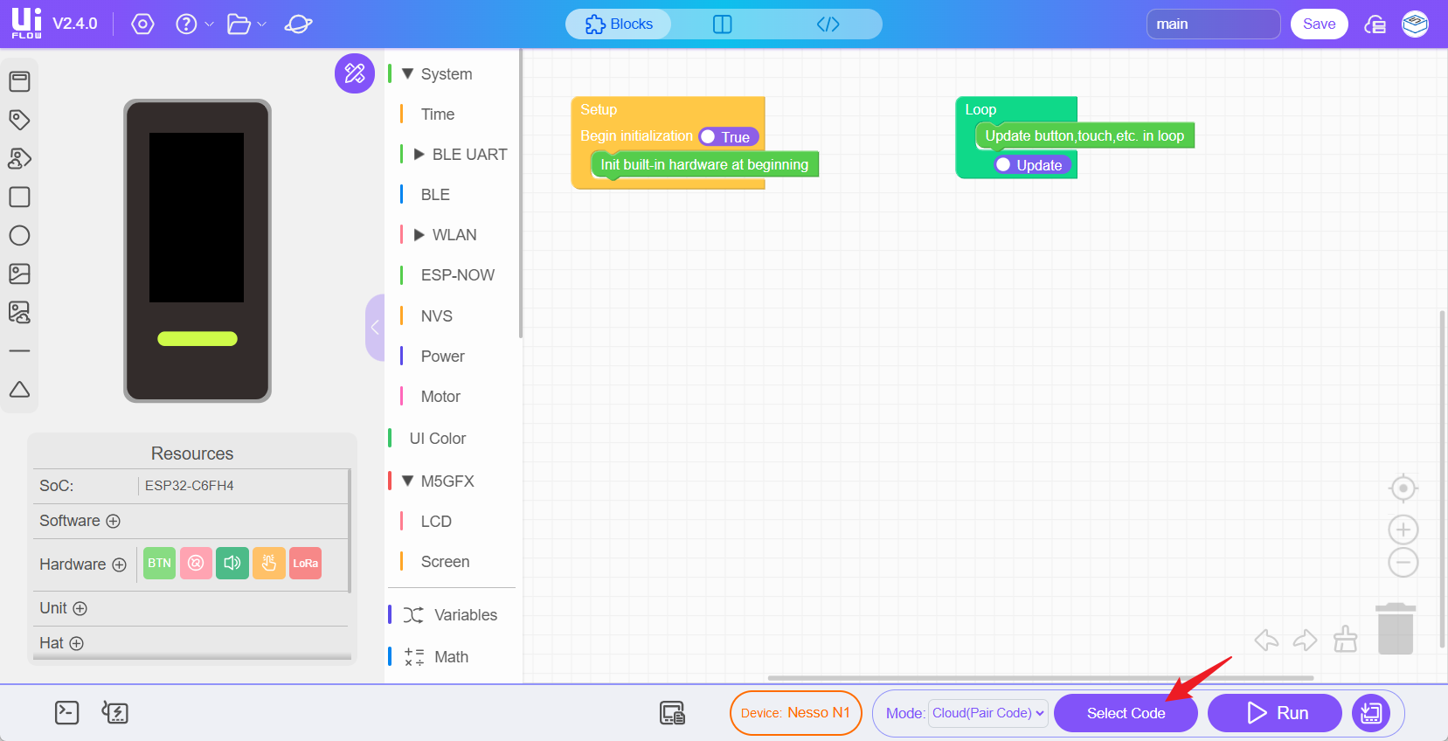Click the project name field 'main'
This screenshot has width=1448, height=741.
click(x=1212, y=24)
